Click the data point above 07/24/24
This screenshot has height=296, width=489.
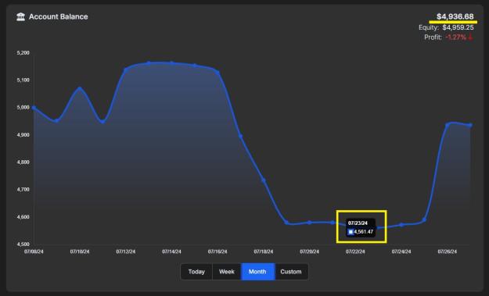(x=401, y=225)
